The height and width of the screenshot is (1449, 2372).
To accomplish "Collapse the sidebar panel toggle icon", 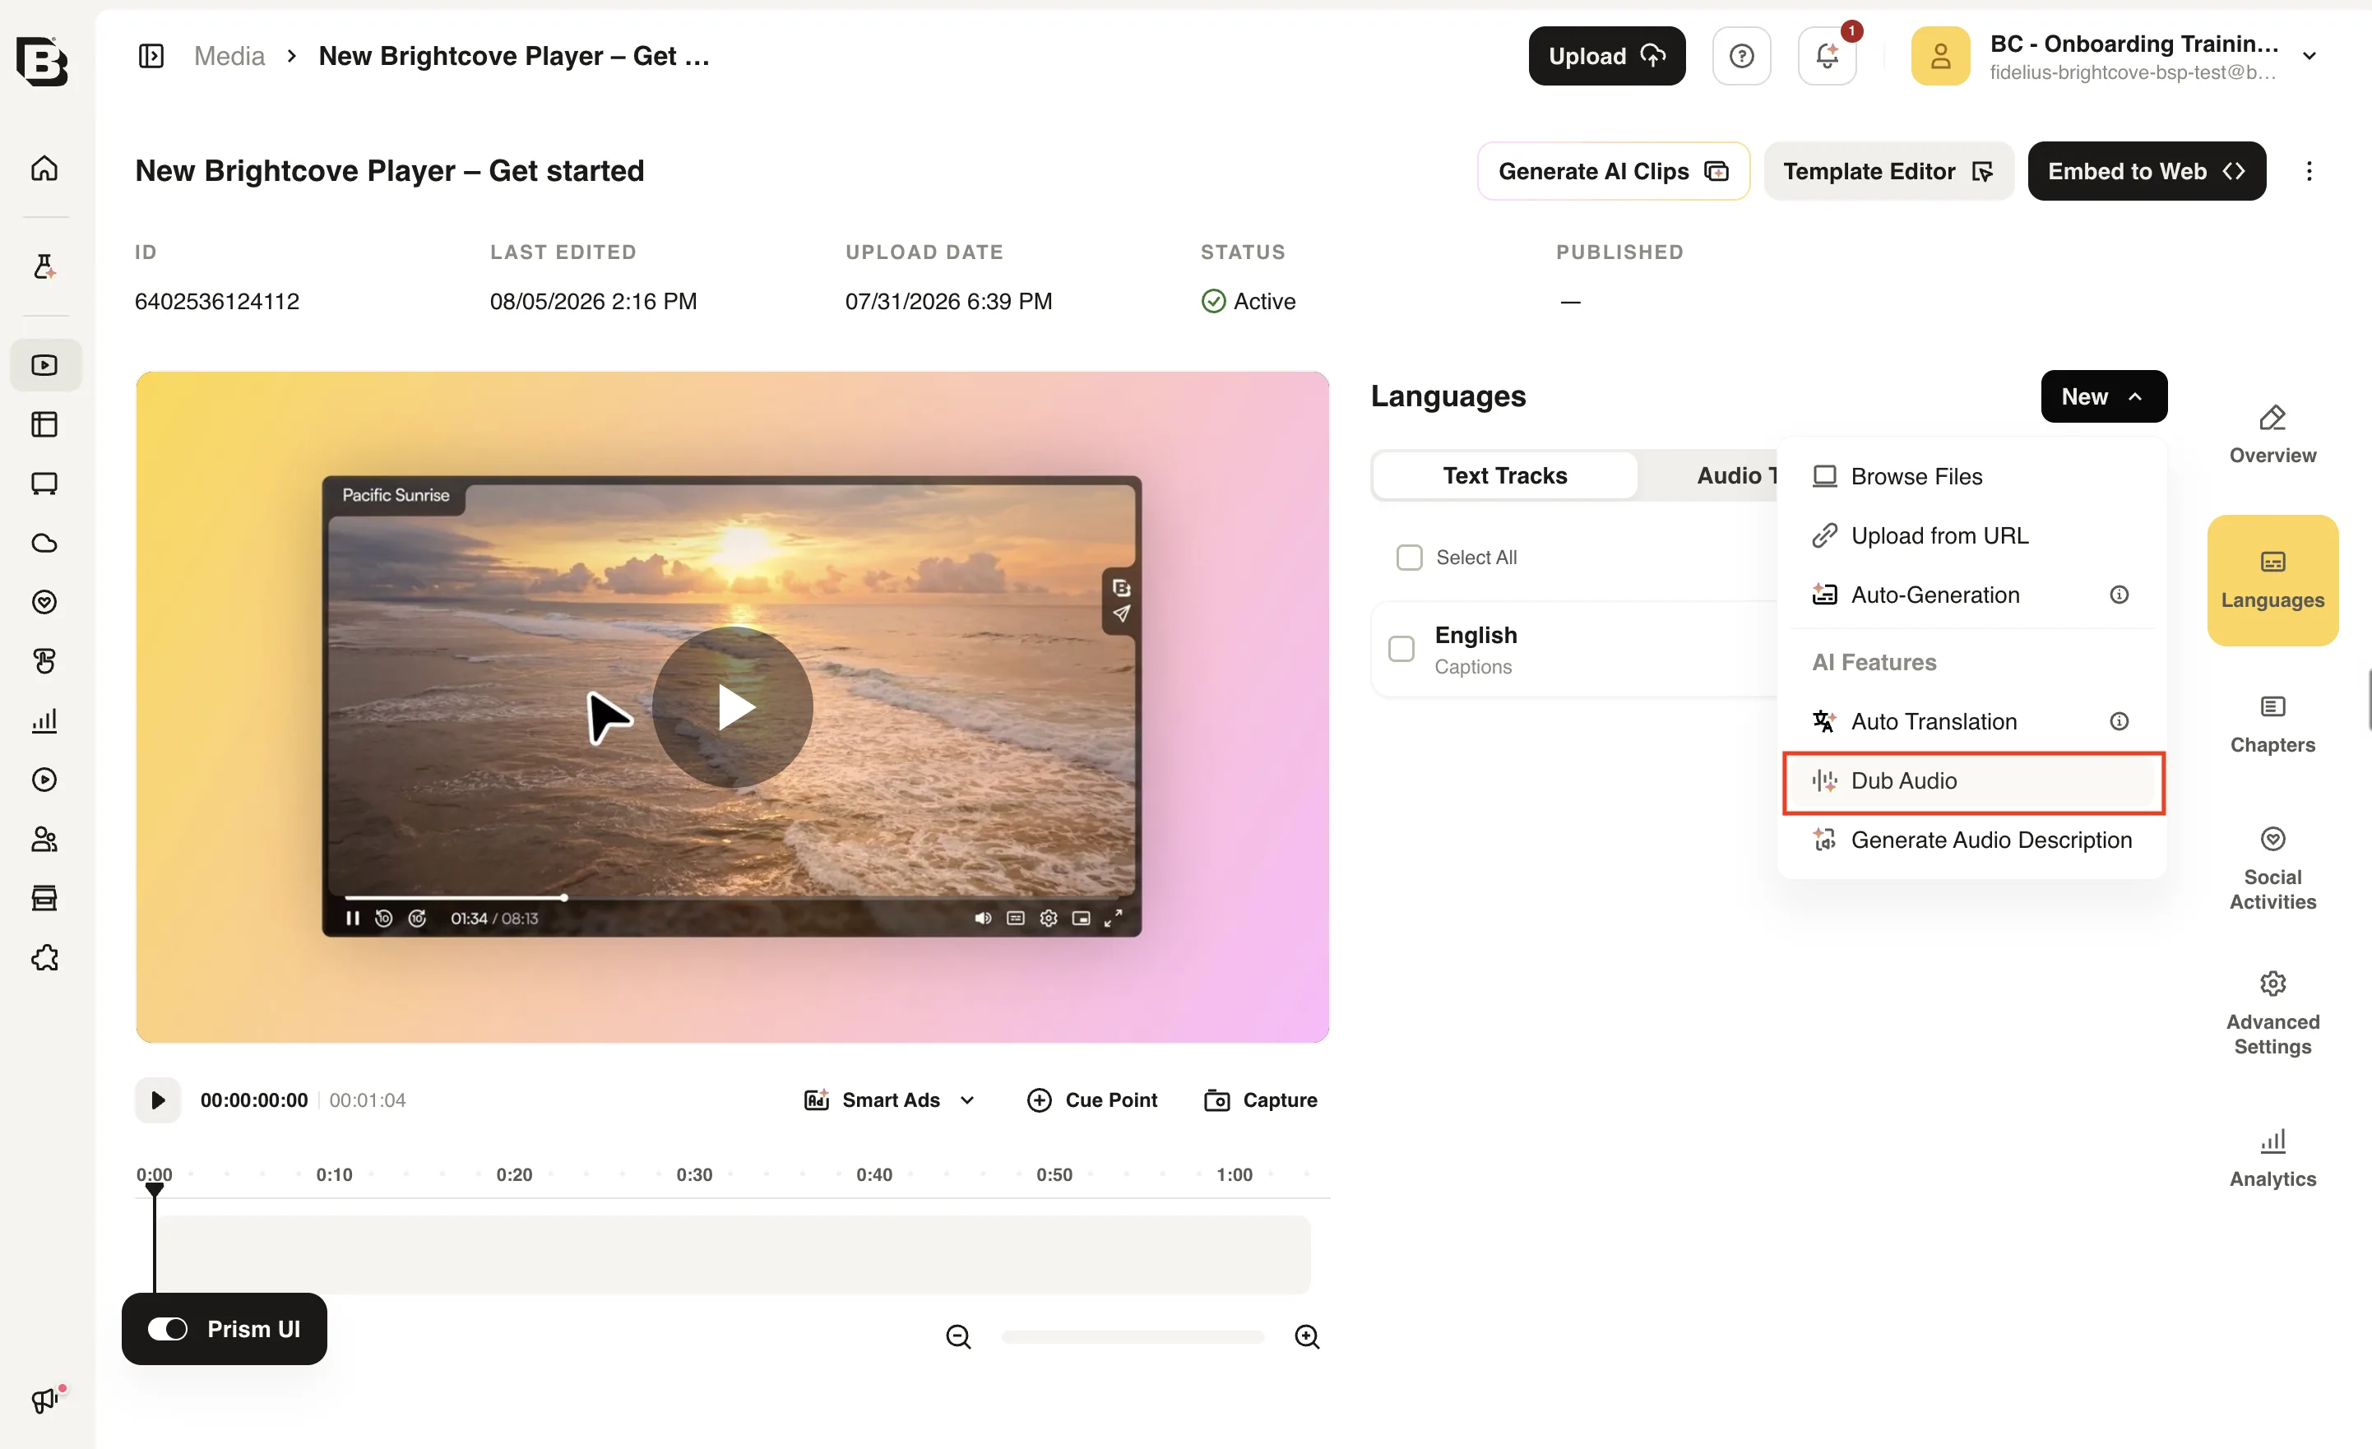I will [151, 56].
